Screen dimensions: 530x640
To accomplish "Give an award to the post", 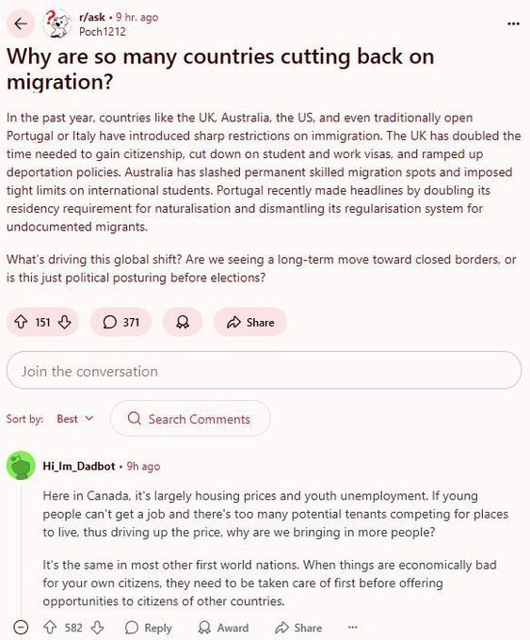I will pyautogui.click(x=183, y=322).
